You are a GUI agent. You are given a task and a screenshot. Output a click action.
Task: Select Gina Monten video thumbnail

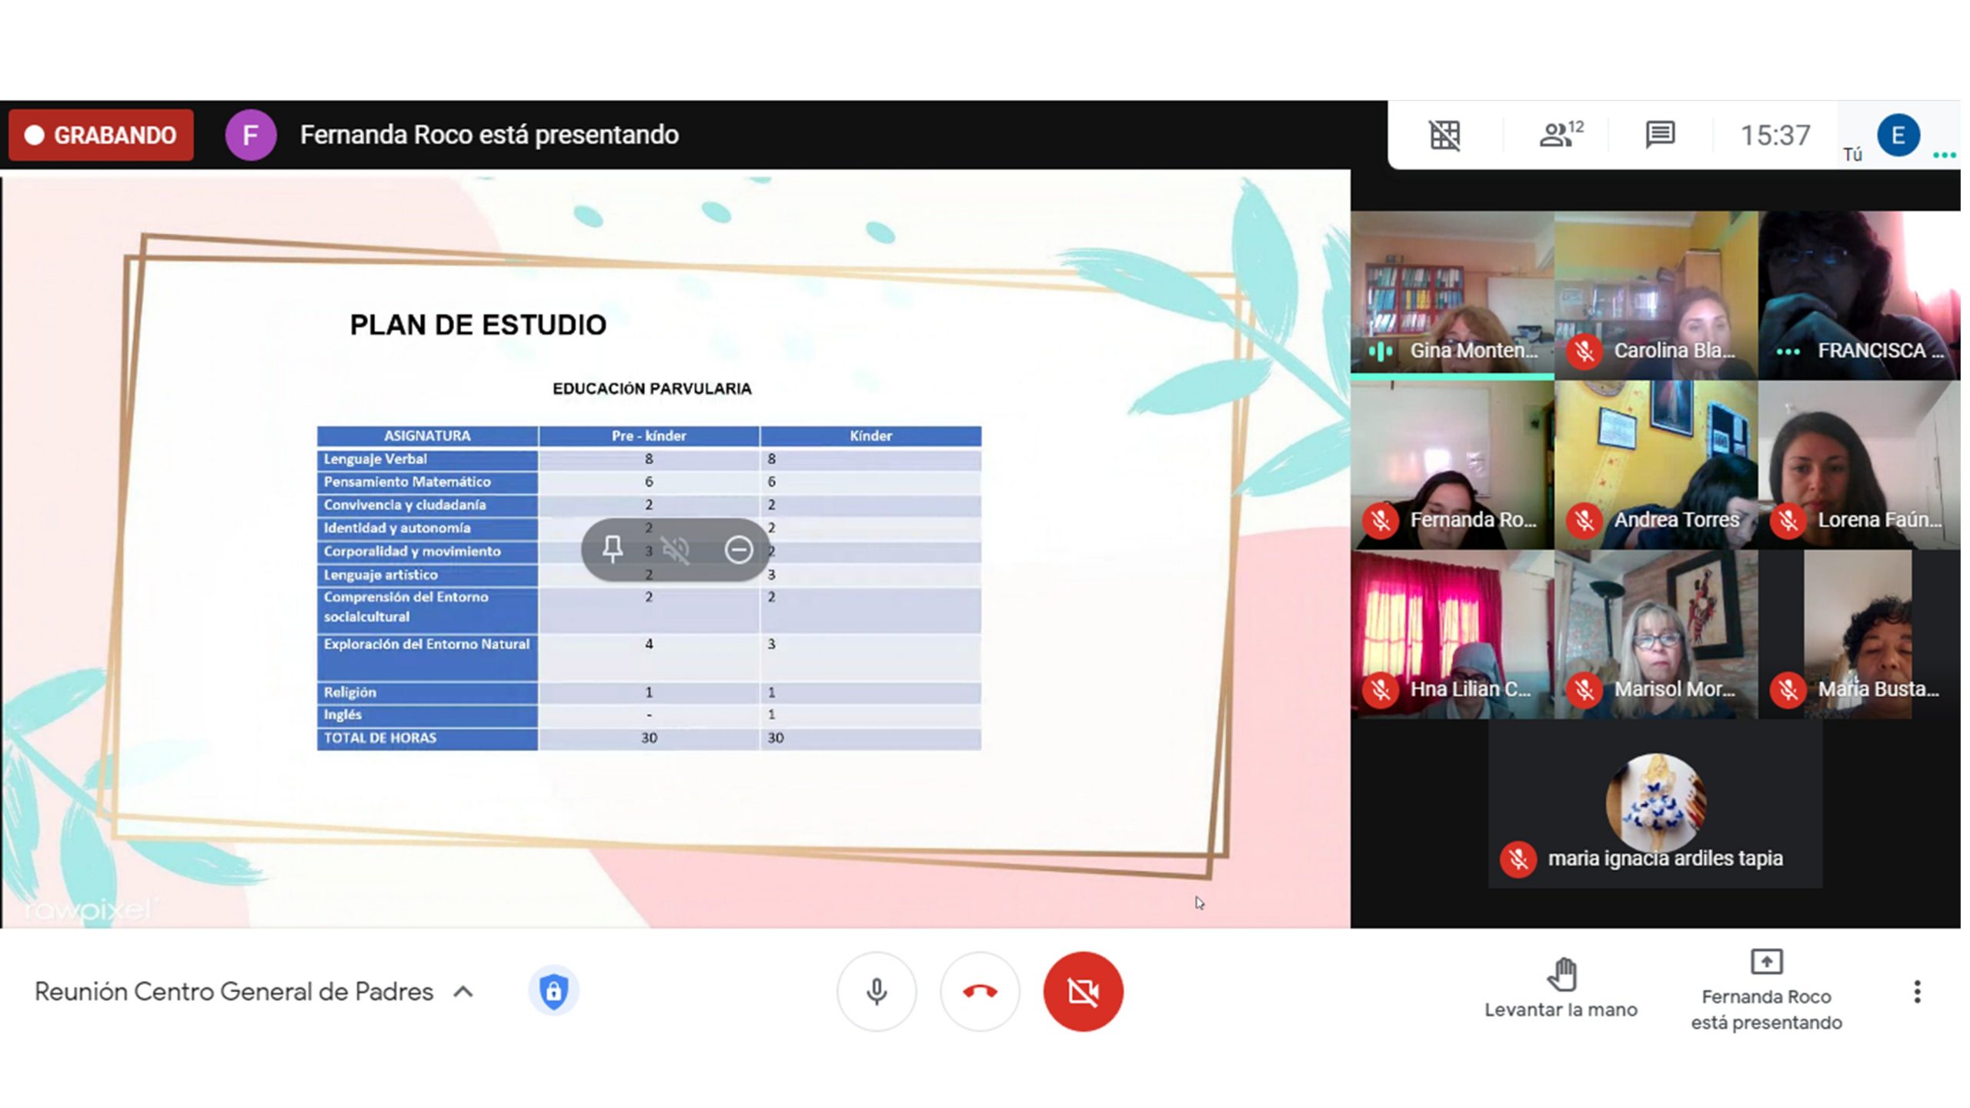[x=1452, y=295]
